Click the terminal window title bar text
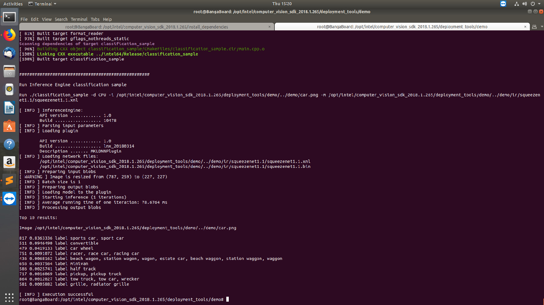 click(x=282, y=12)
